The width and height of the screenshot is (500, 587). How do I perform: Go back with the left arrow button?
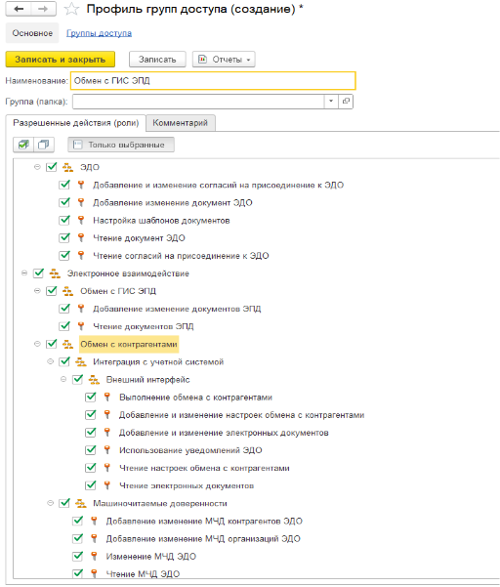tap(19, 9)
